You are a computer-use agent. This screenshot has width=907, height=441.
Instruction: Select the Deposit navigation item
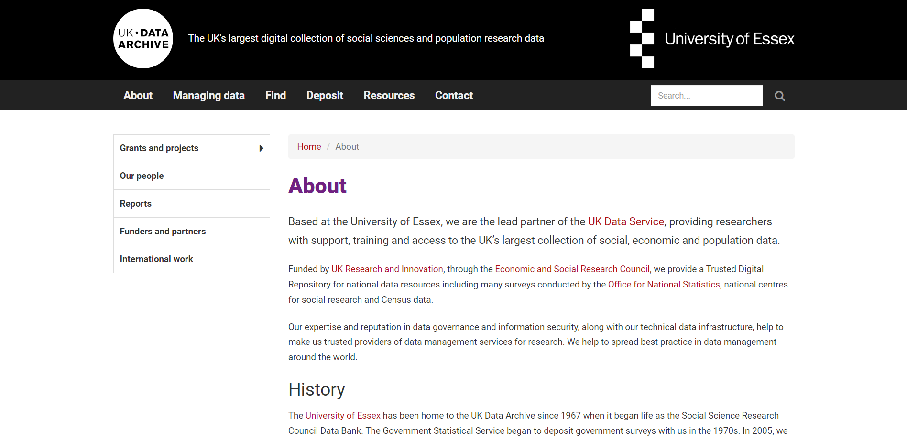pyautogui.click(x=325, y=96)
